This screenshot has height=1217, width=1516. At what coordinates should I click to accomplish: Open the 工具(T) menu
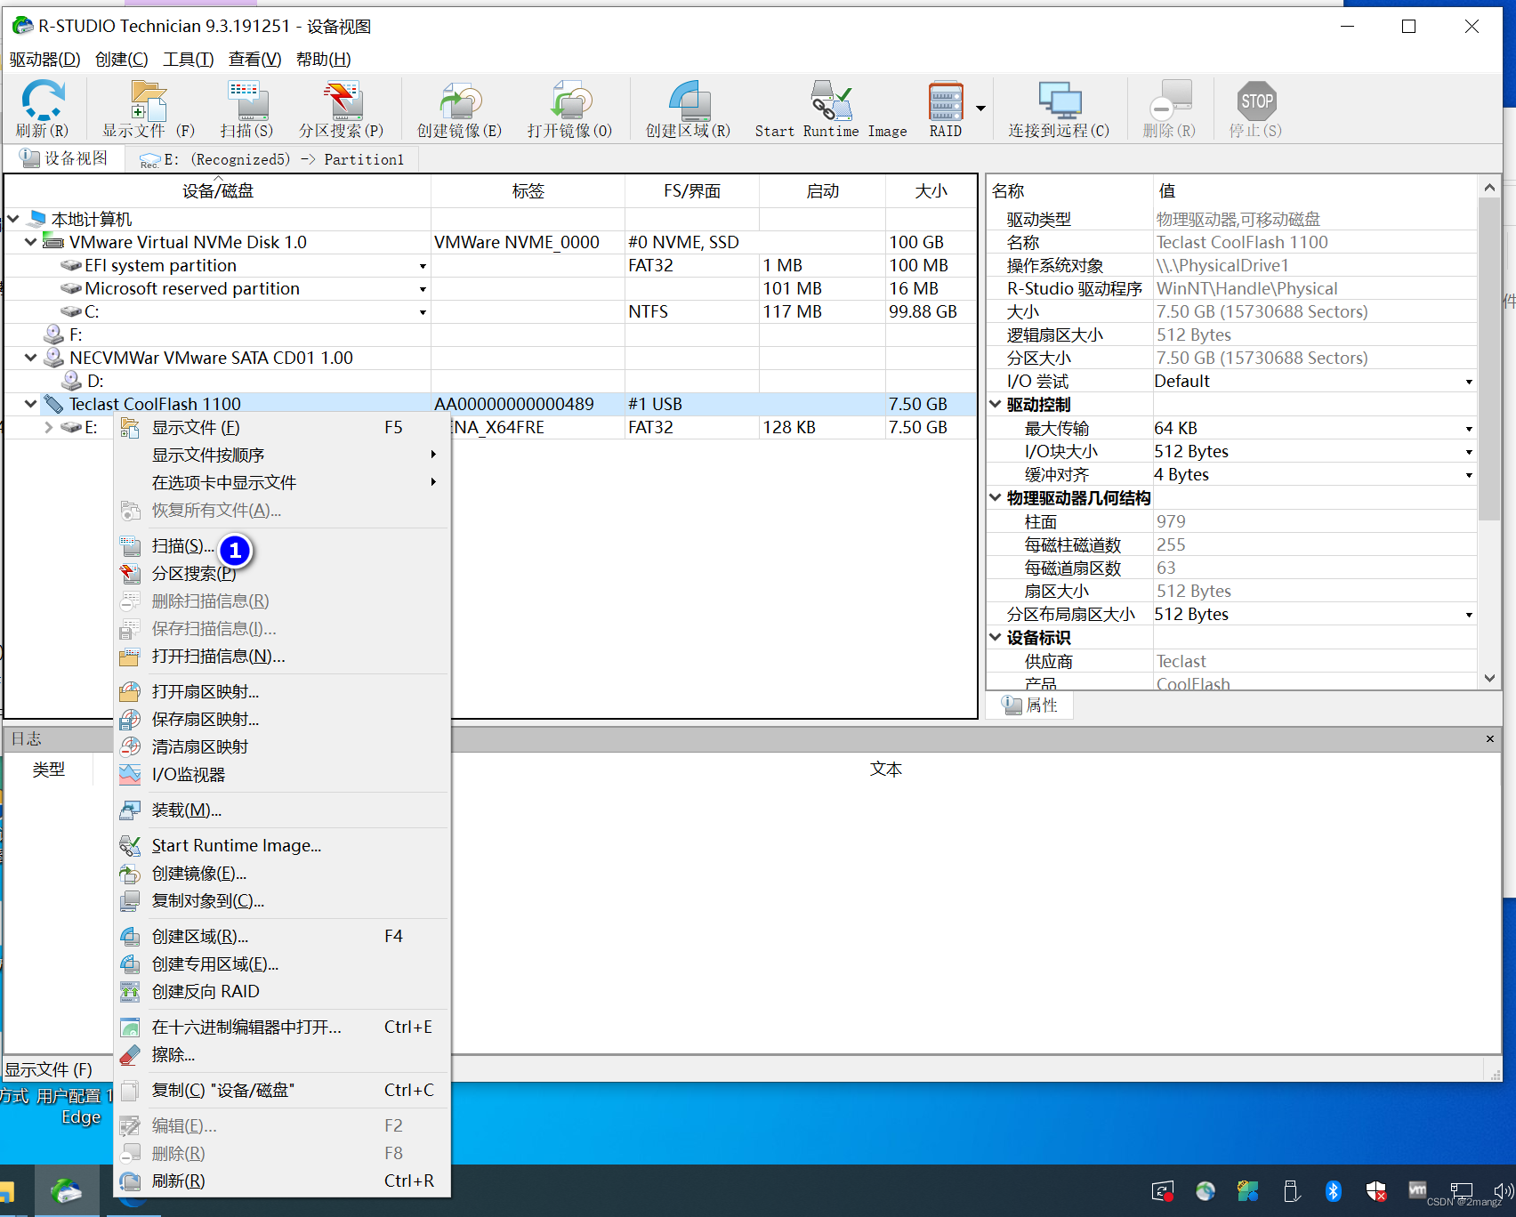(187, 59)
